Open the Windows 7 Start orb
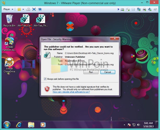Screen dimensions: 160x130 pyautogui.click(x=7, y=125)
